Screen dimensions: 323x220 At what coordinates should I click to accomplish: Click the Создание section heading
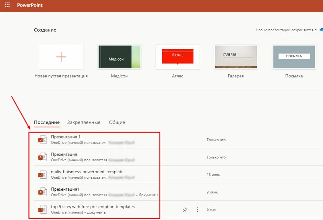point(45,30)
